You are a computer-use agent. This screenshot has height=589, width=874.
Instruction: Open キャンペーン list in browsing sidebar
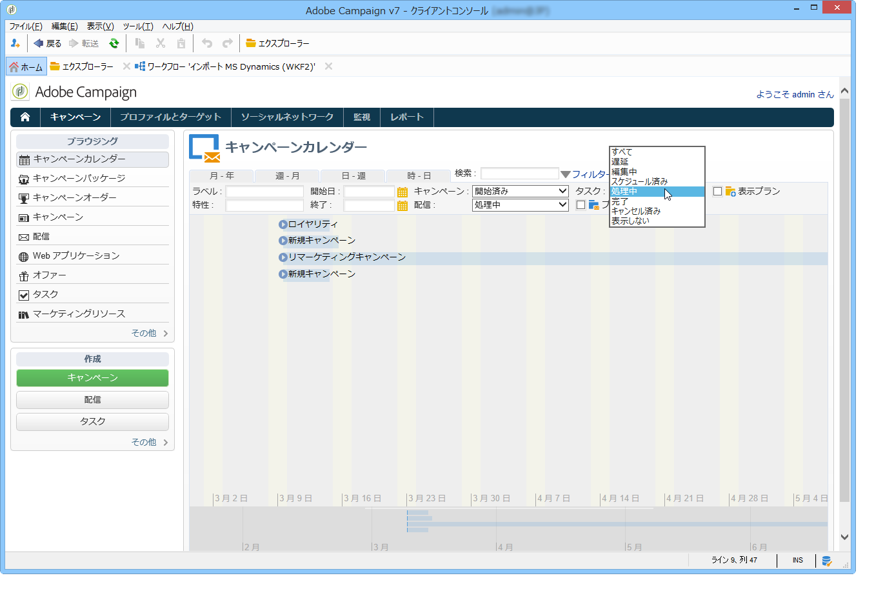(92, 217)
